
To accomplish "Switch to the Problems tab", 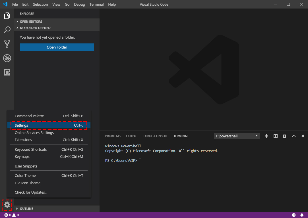I will tap(113, 136).
